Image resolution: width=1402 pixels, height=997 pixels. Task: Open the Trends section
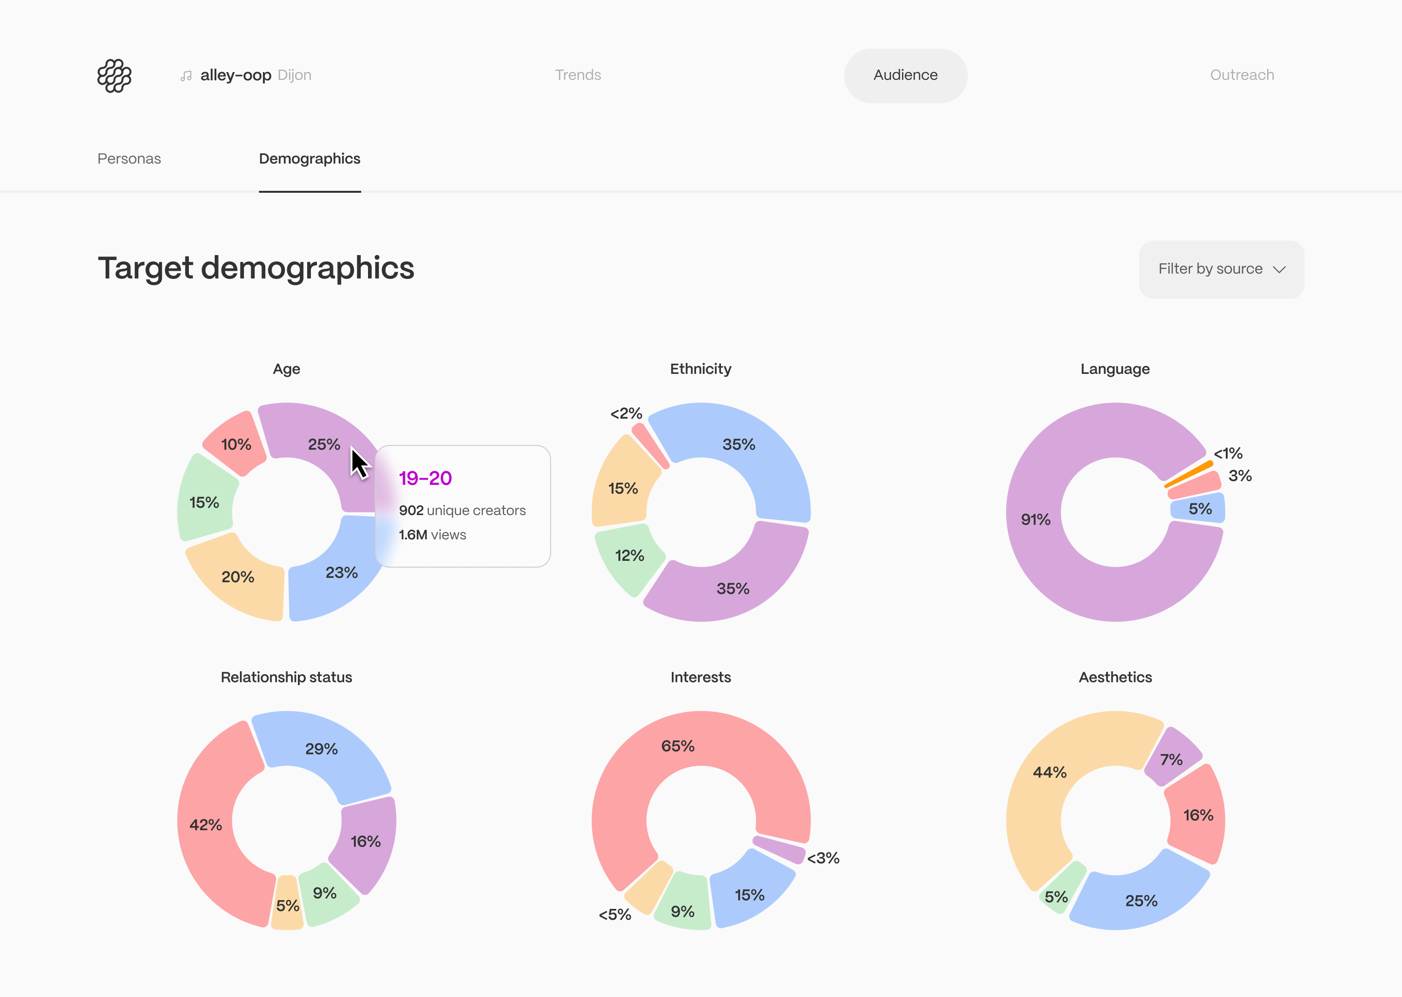pyautogui.click(x=578, y=75)
